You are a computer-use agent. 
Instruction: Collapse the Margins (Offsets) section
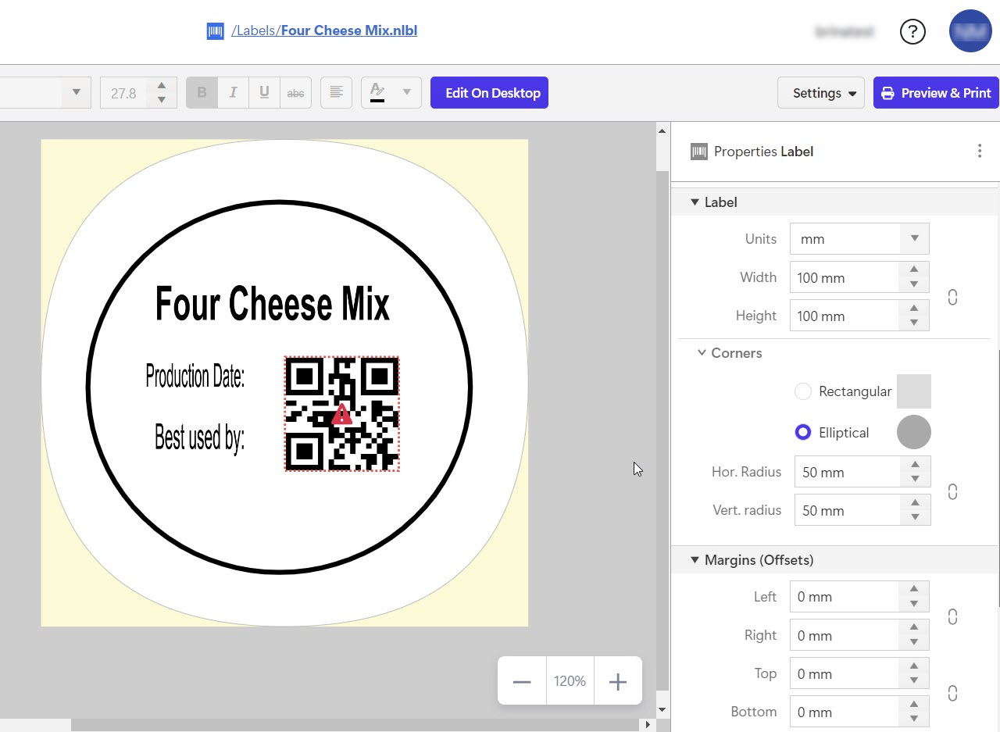point(695,560)
